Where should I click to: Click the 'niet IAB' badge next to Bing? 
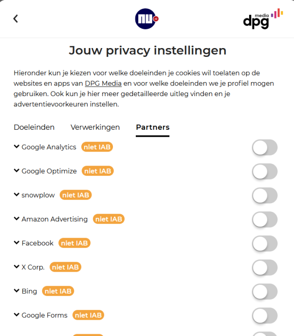coord(58,291)
